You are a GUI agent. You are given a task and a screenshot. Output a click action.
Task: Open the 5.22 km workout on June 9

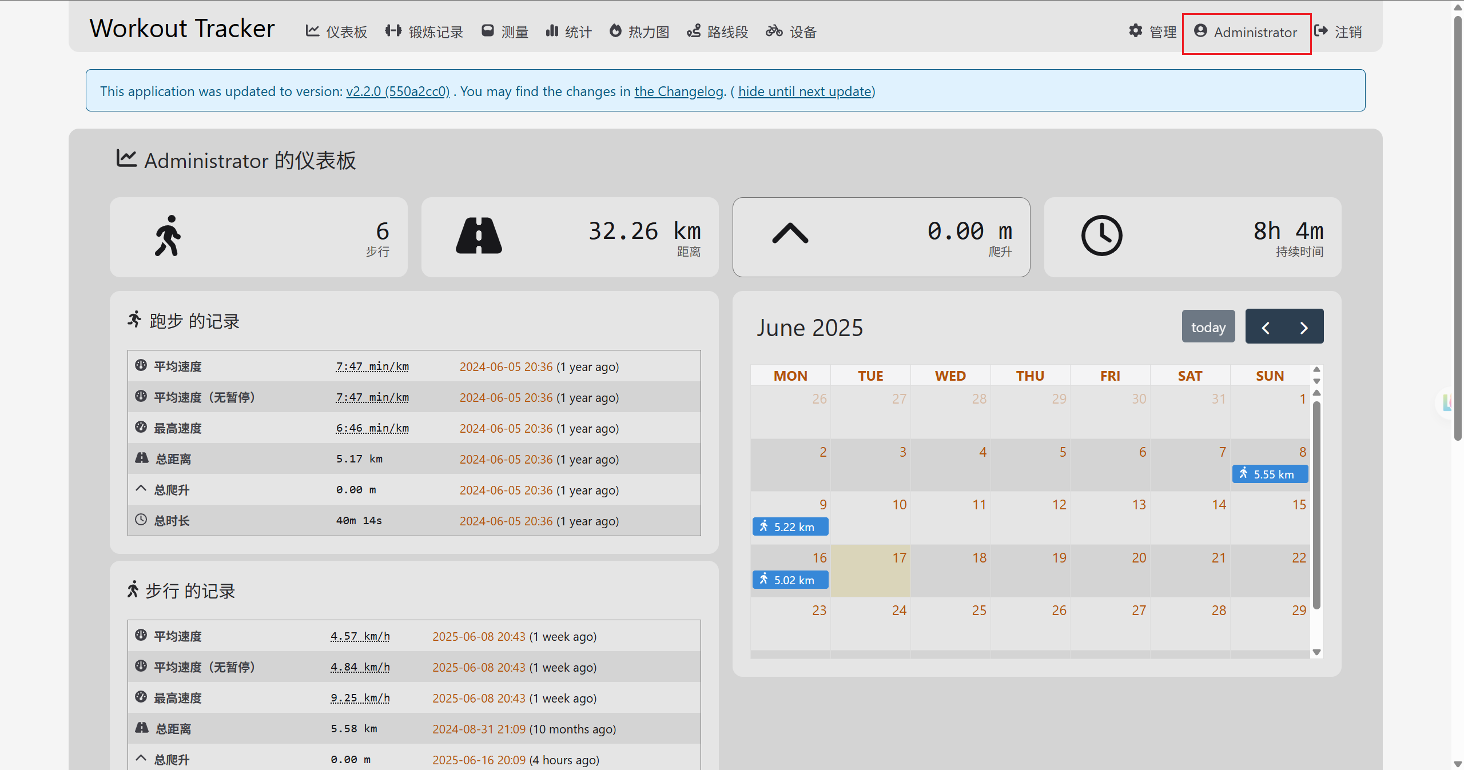point(790,527)
